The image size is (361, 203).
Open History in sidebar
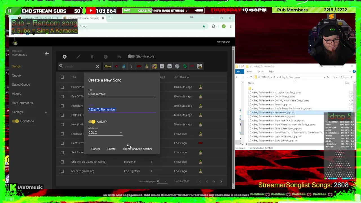pyautogui.click(x=16, y=94)
